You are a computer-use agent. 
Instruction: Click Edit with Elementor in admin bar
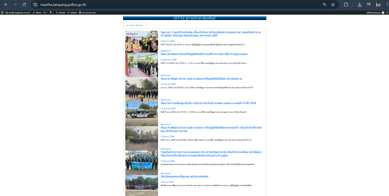coord(88,12)
